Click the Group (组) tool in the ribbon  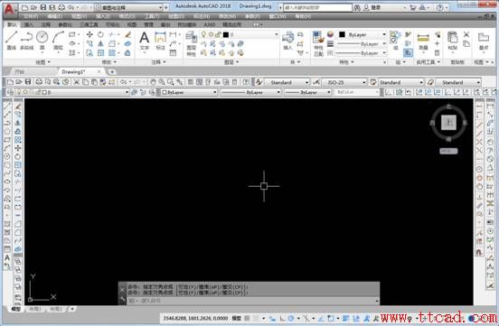(x=396, y=41)
